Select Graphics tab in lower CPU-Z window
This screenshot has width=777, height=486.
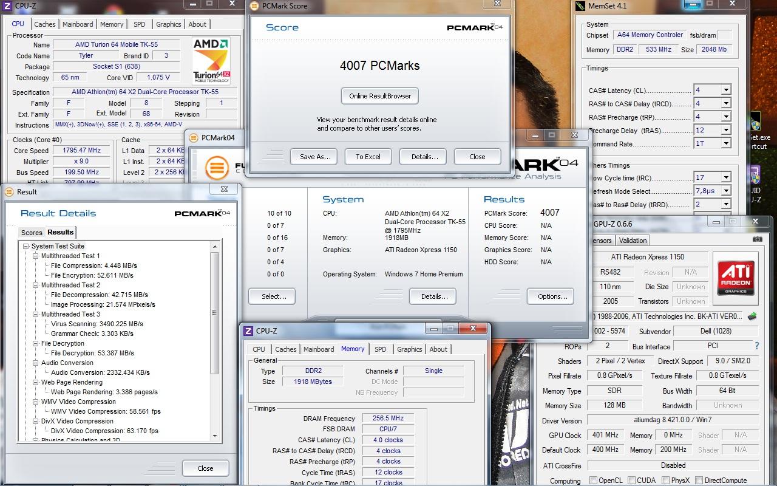click(410, 349)
